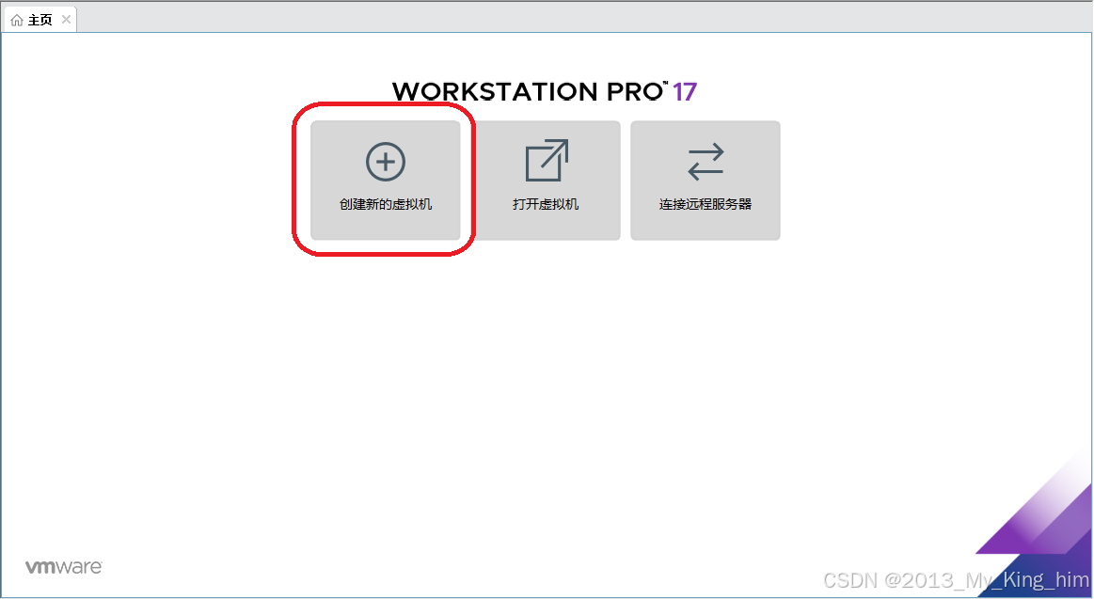Close the 主页 tab
This screenshot has height=599, width=1094.
point(66,20)
